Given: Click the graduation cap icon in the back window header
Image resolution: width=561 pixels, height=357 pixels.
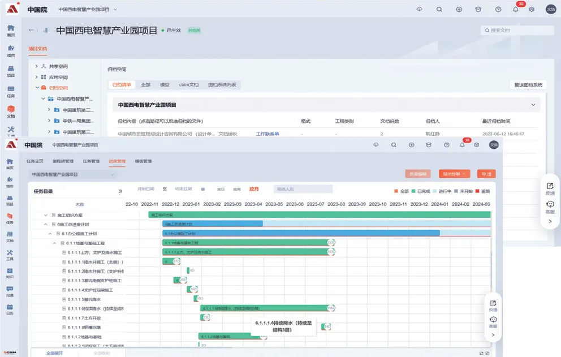Looking at the screenshot, I should coord(478,9).
